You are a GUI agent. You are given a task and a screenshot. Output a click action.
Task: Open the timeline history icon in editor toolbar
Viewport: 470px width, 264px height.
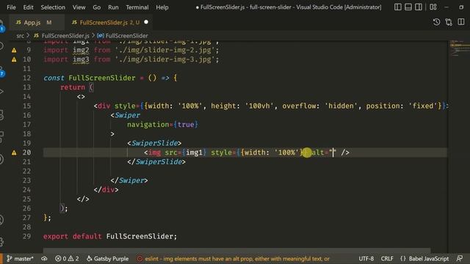coord(436,22)
